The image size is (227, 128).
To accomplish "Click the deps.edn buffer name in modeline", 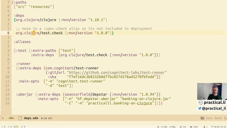I will click(x=31, y=118).
